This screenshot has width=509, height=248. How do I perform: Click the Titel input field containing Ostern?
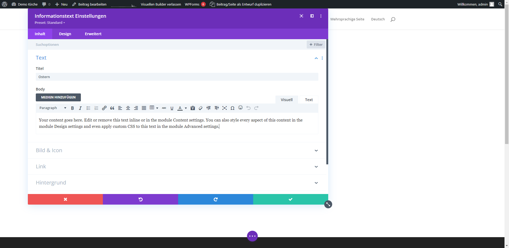coord(177,77)
